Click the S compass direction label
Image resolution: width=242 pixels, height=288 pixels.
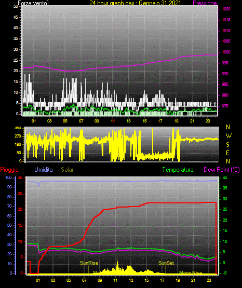(x=227, y=145)
